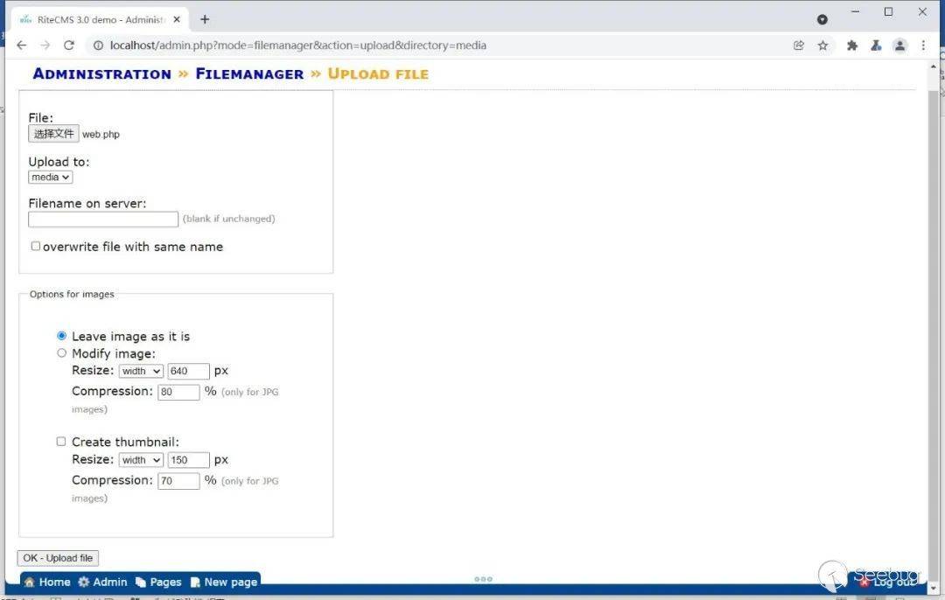Click the Chrome Labs flask icon
This screenshot has width=945, height=600.
click(876, 45)
